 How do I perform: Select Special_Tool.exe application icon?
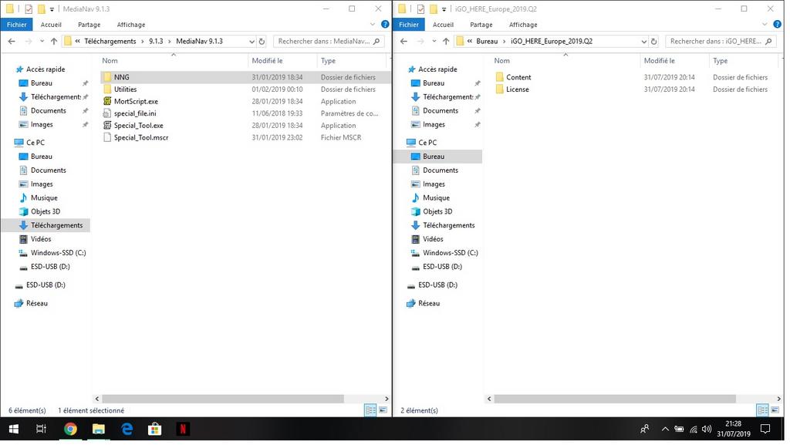tap(106, 126)
